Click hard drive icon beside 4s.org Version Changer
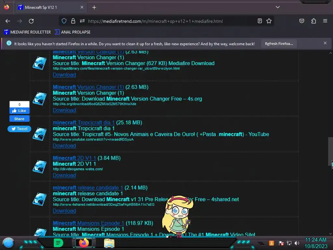The width and height of the screenshot is (333, 250). (39, 98)
